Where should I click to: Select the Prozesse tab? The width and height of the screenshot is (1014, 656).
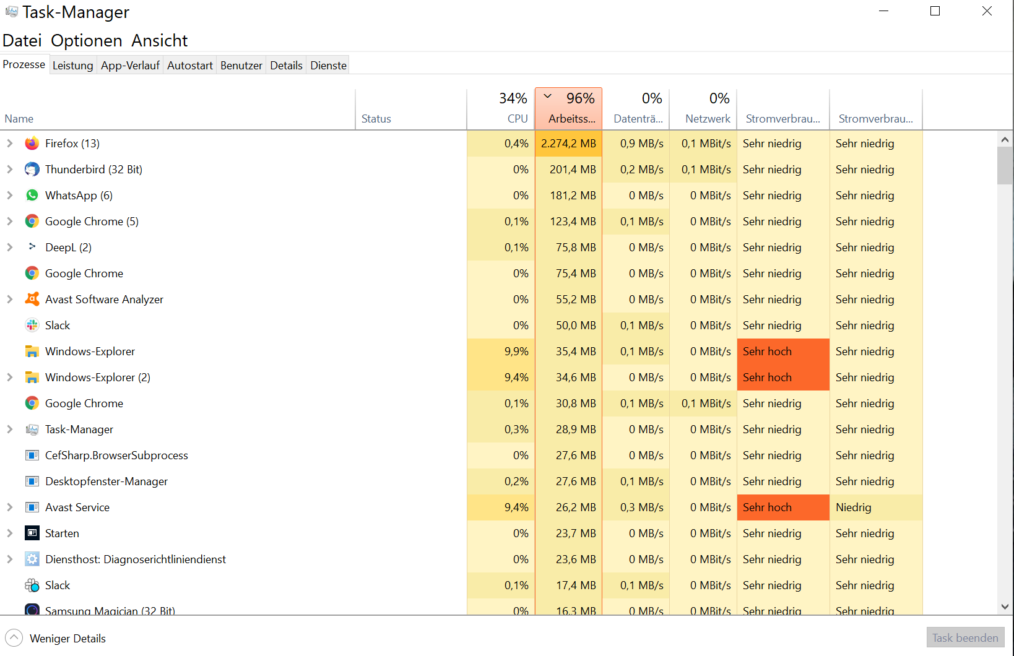[x=24, y=64]
